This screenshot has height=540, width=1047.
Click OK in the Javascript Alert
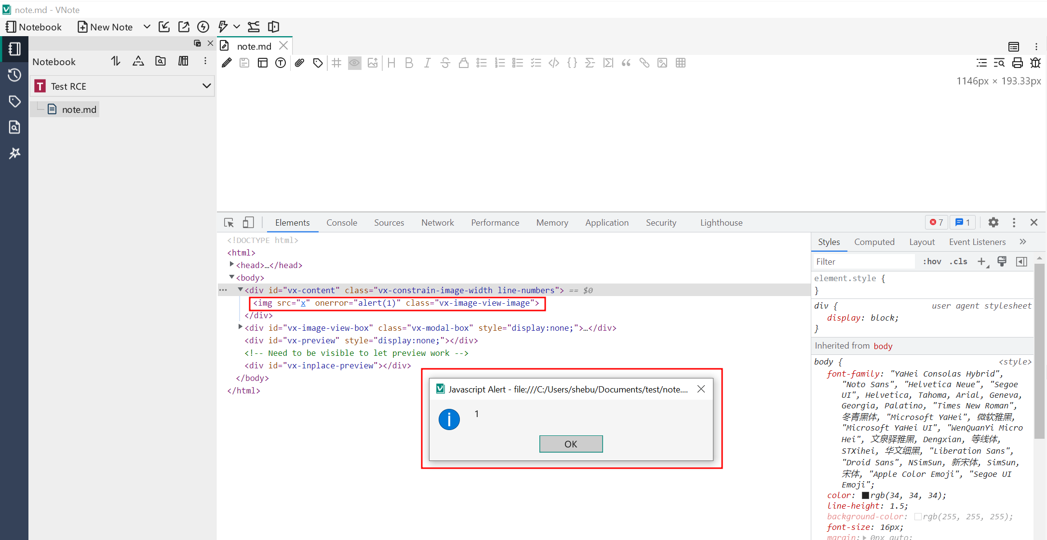point(571,444)
